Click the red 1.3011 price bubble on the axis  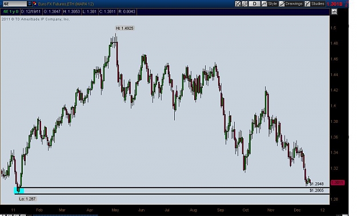click(x=338, y=182)
